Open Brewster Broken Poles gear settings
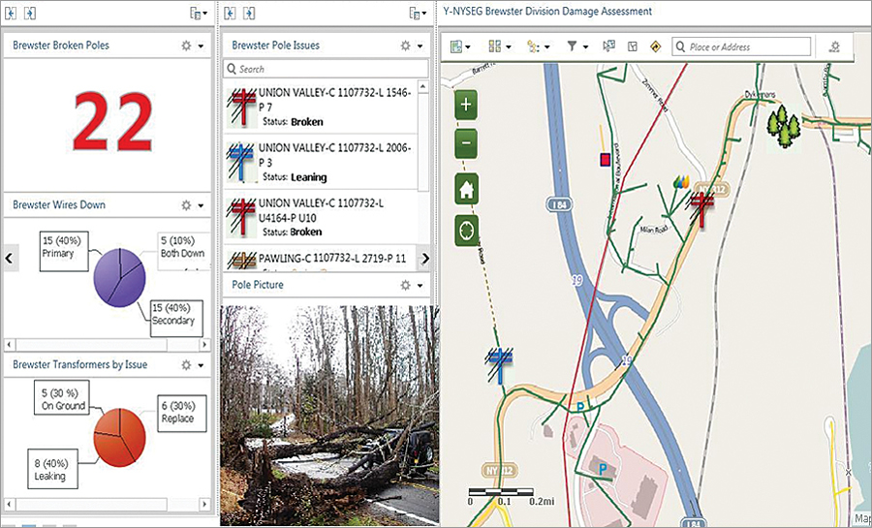The width and height of the screenshot is (872, 528). (186, 46)
